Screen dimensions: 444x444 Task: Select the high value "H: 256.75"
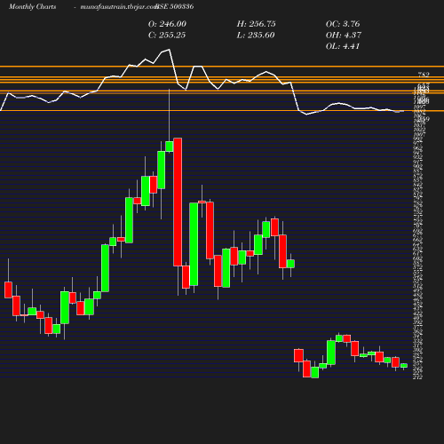click(257, 24)
